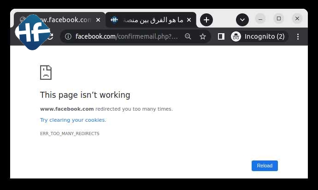
Task: Minimize the browser window
Action: point(260,19)
